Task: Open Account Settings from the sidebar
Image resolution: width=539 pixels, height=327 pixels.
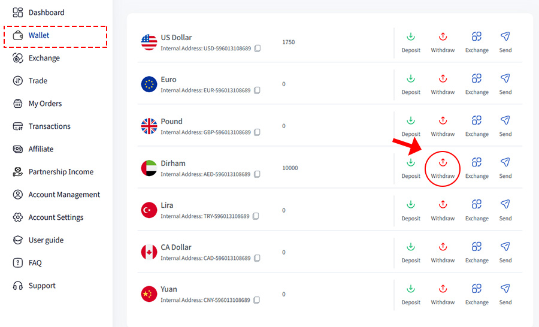Action: (x=56, y=217)
